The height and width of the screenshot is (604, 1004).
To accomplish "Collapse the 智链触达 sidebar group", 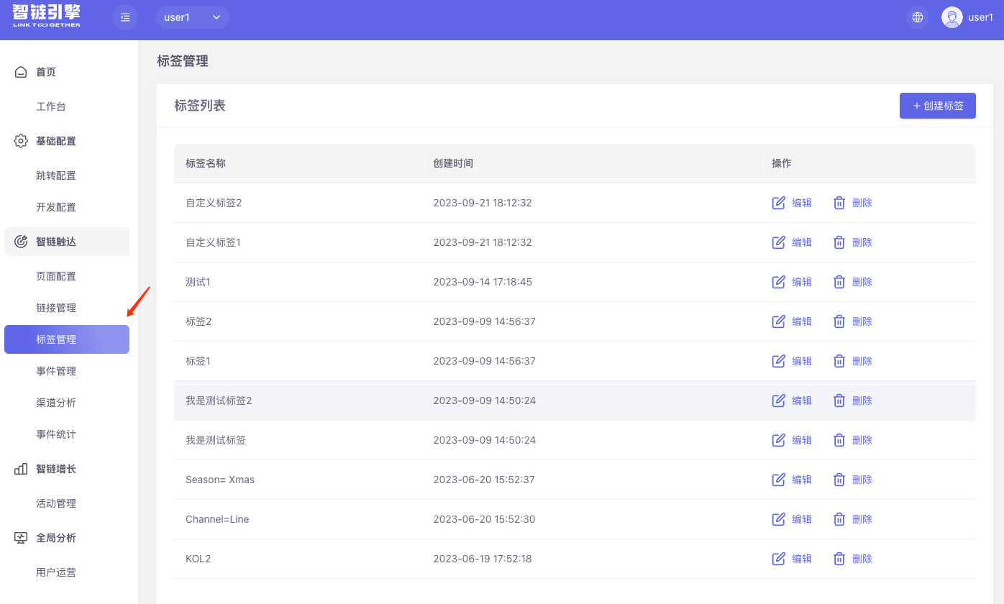I will click(56, 242).
